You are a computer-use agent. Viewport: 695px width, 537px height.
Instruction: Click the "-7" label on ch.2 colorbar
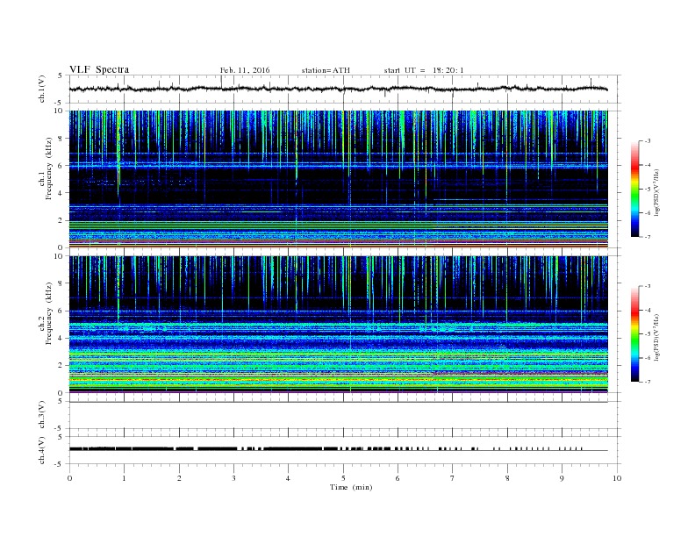tap(647, 382)
